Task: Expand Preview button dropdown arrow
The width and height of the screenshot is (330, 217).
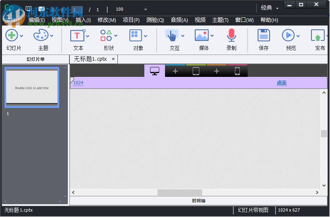Action: tap(298, 36)
